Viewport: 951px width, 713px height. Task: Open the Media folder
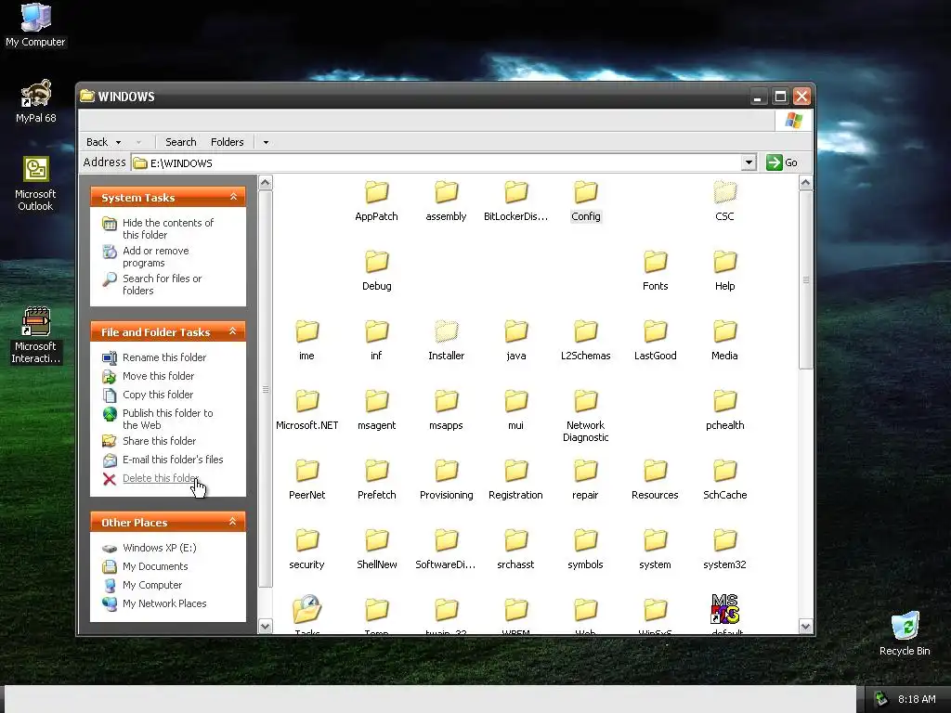[724, 341]
